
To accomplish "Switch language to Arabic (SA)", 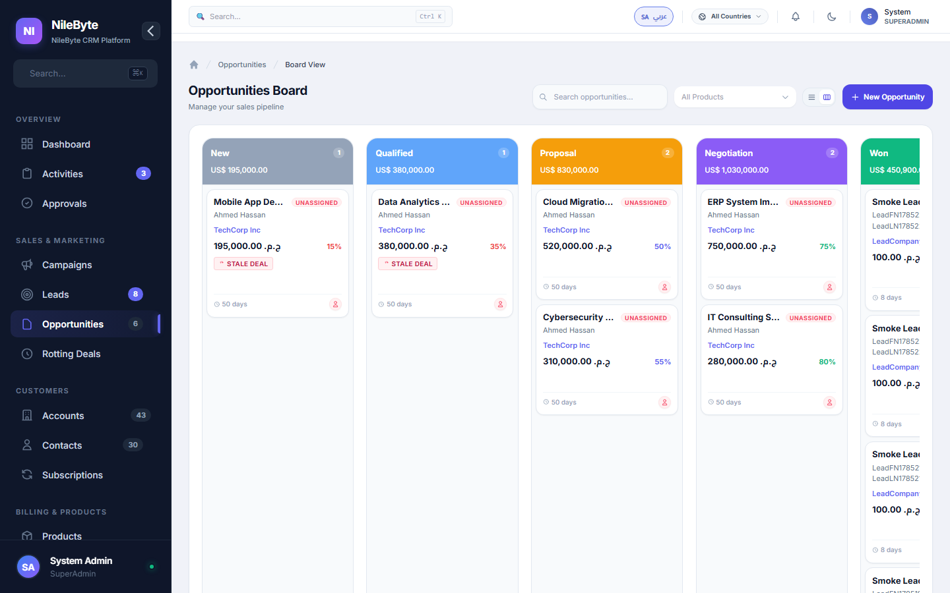I will click(x=654, y=16).
